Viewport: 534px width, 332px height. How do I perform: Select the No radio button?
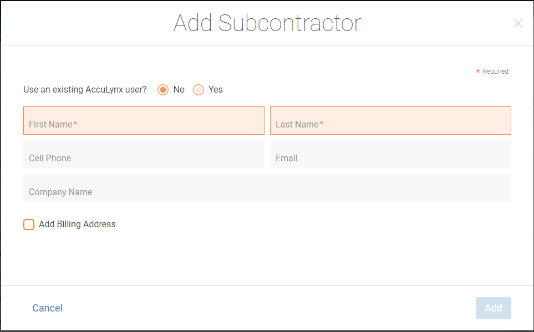163,90
